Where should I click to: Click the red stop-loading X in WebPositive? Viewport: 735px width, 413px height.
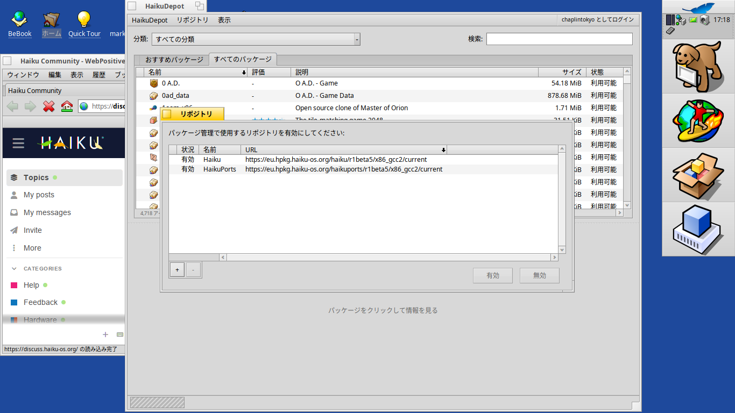(49, 106)
